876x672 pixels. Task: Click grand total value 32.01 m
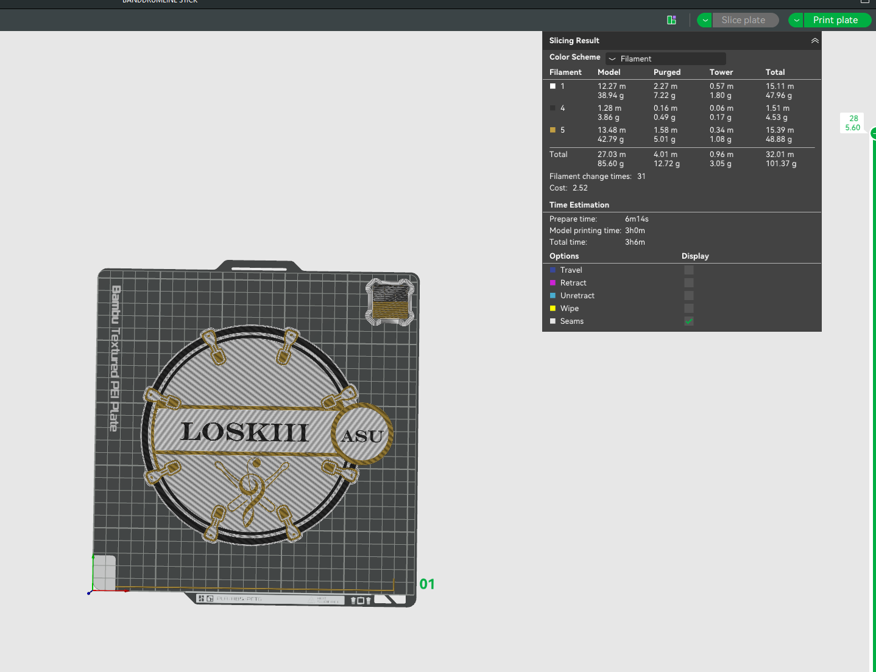tap(780, 155)
